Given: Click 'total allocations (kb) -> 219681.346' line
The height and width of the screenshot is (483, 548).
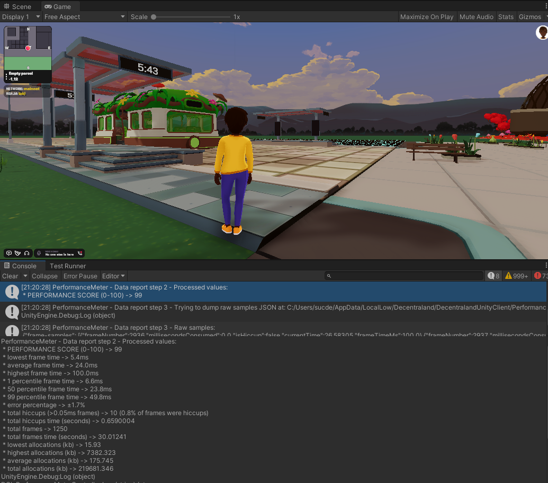Looking at the screenshot, I should click(x=58, y=469).
